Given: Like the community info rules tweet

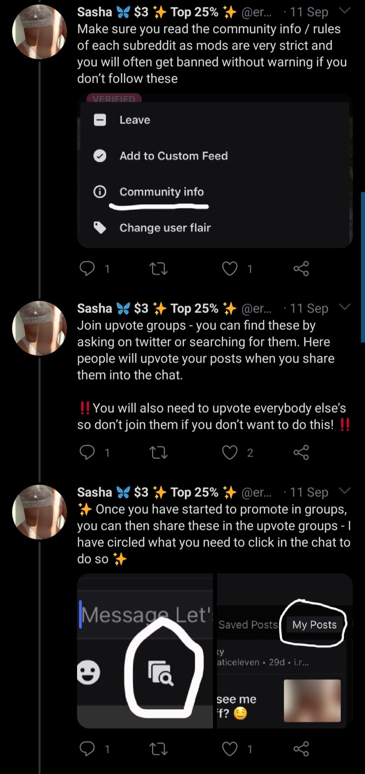Looking at the screenshot, I should (230, 268).
